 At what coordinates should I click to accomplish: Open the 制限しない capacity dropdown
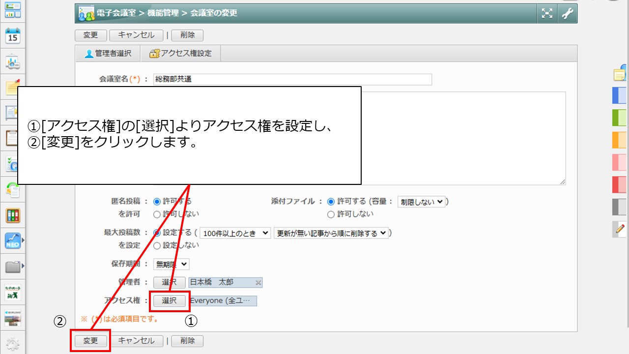pos(421,202)
